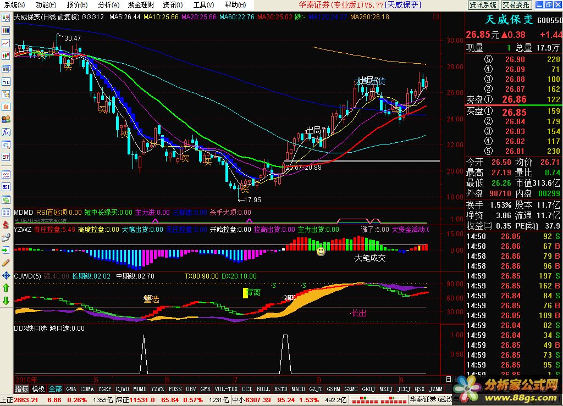Click the colored grid table icon
The height and width of the screenshot is (406, 563).
point(5,30)
